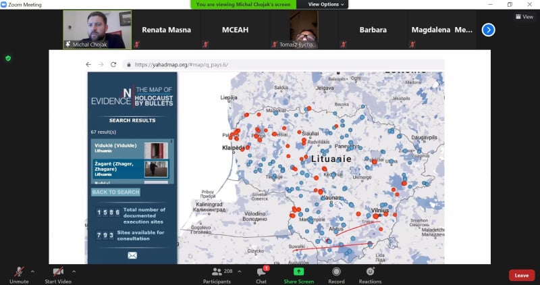Click the Kaliningrad label on map
Image resolution: width=540 pixels, height=285 pixels.
click(x=209, y=205)
